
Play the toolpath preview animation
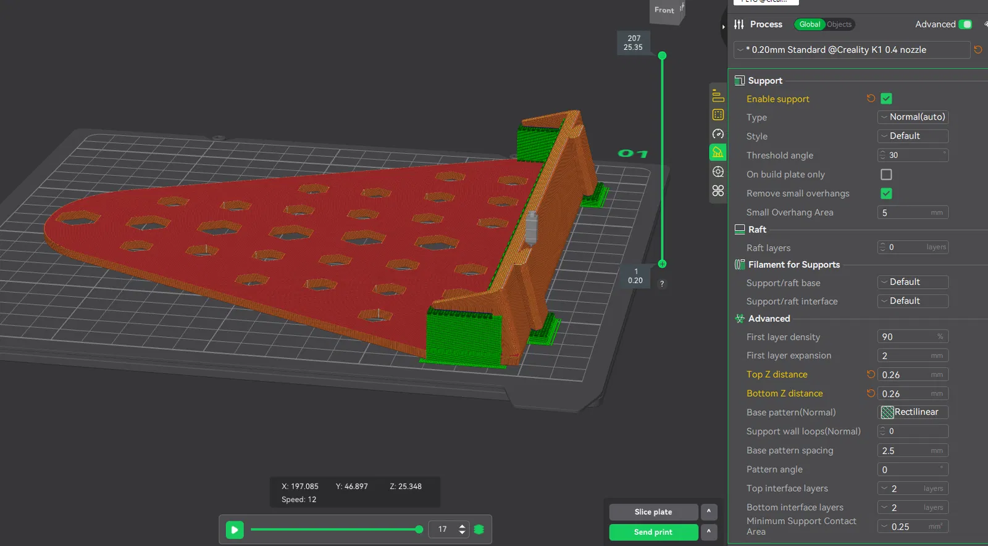[x=235, y=529]
